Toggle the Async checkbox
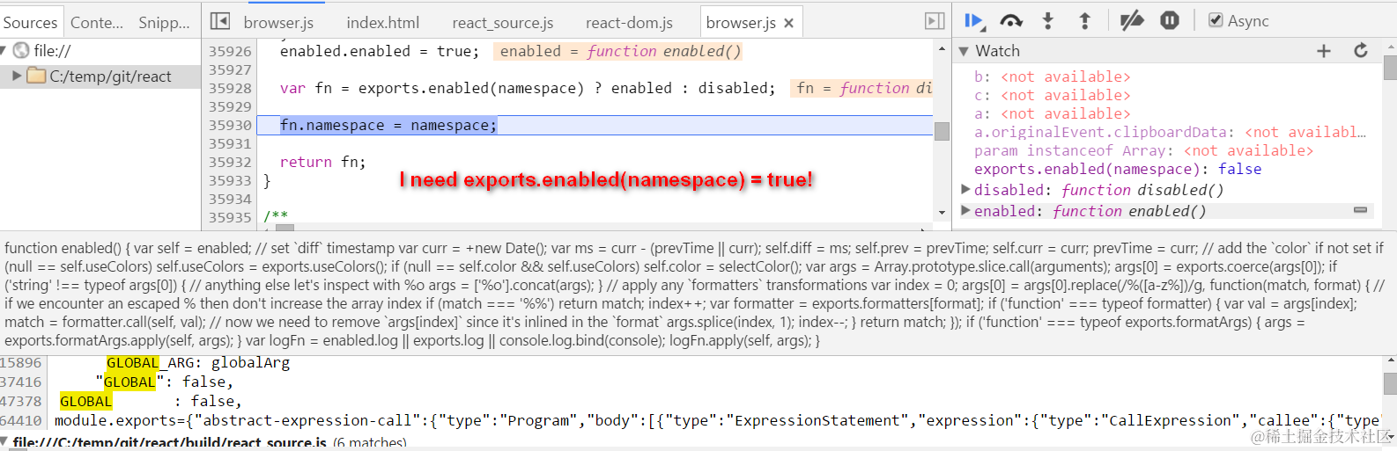 tap(1216, 20)
